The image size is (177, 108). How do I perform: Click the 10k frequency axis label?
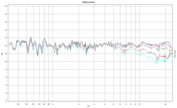click(139, 104)
